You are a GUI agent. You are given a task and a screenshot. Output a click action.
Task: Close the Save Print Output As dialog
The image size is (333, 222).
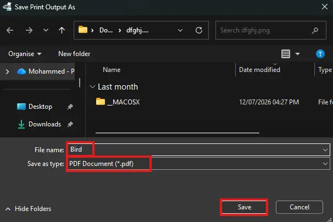pos(325,7)
